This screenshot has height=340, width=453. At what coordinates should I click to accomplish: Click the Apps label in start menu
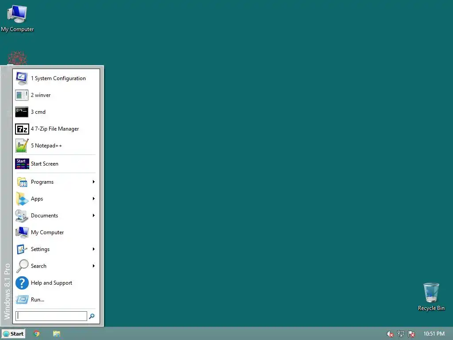point(37,199)
